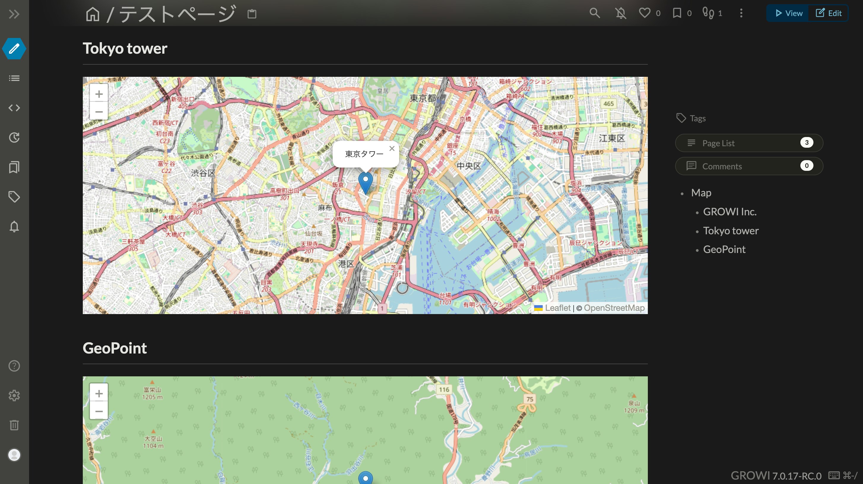Screen dimensions: 863x484
Task: Open the page tree sidebar icon
Action: [x=14, y=78]
